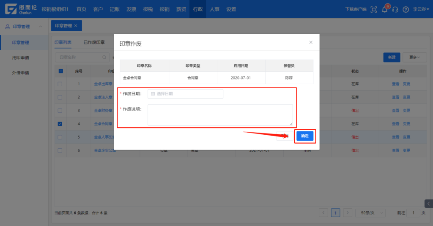
Task: Close the 印章作废 dialog with X
Action: pos(311,42)
